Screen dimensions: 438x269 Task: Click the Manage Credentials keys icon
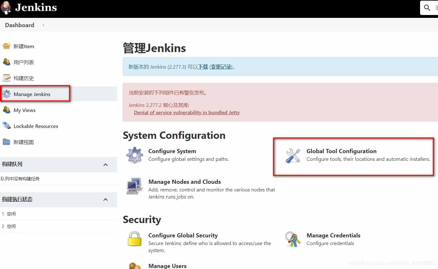coord(293,239)
